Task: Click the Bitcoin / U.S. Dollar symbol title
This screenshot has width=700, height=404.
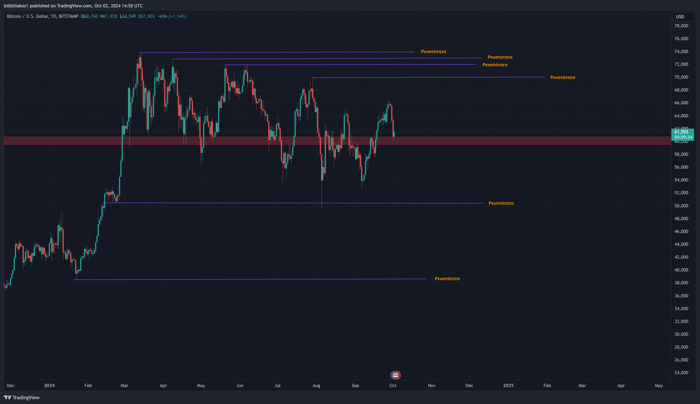Action: point(42,16)
